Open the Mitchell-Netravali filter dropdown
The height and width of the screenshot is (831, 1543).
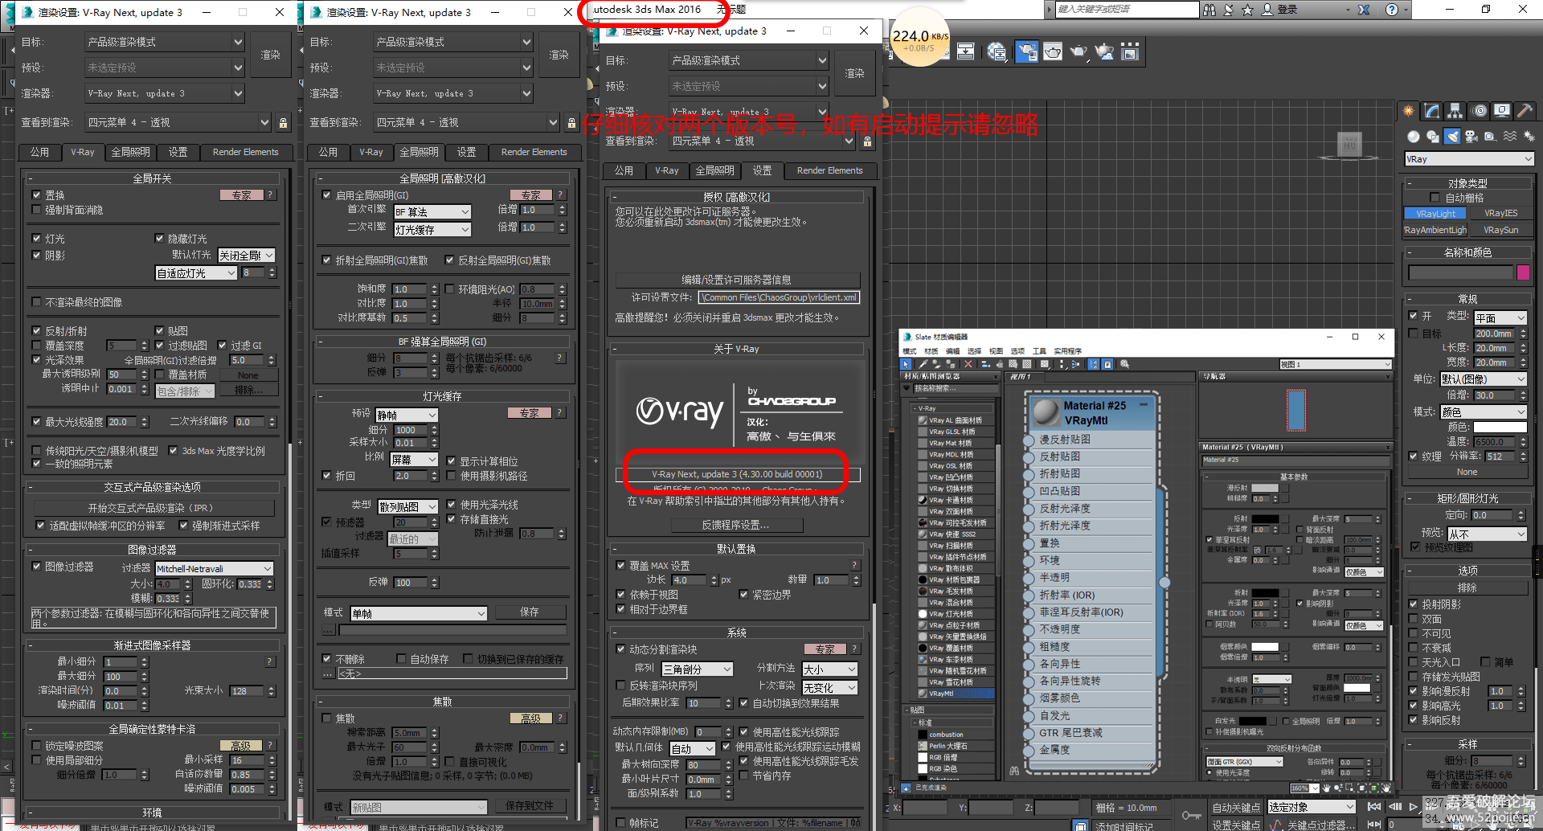(x=215, y=569)
